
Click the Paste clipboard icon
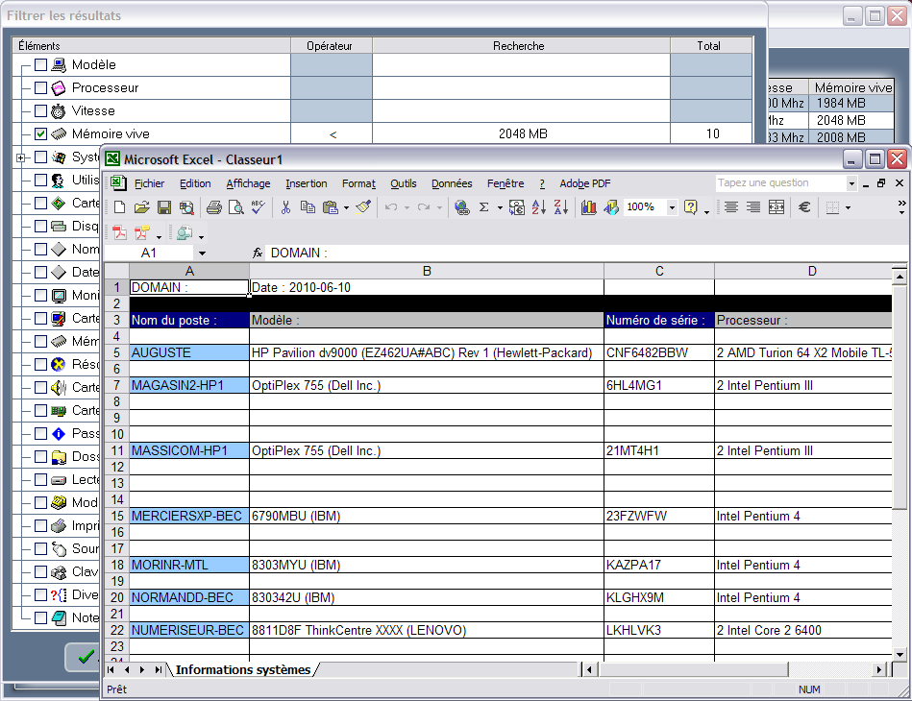coord(331,206)
